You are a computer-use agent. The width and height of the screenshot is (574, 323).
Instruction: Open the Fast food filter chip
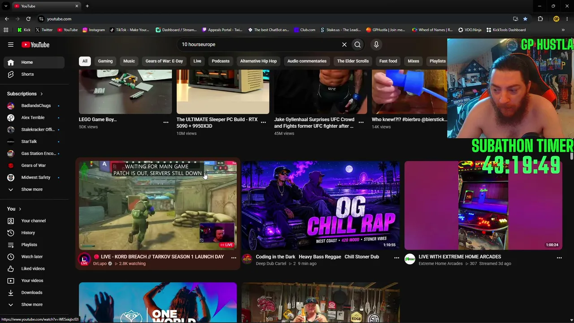point(388,61)
